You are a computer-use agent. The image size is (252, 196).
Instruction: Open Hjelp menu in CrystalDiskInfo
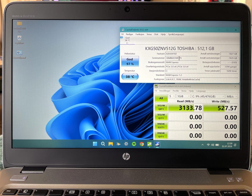pyautogui.click(x=163, y=34)
